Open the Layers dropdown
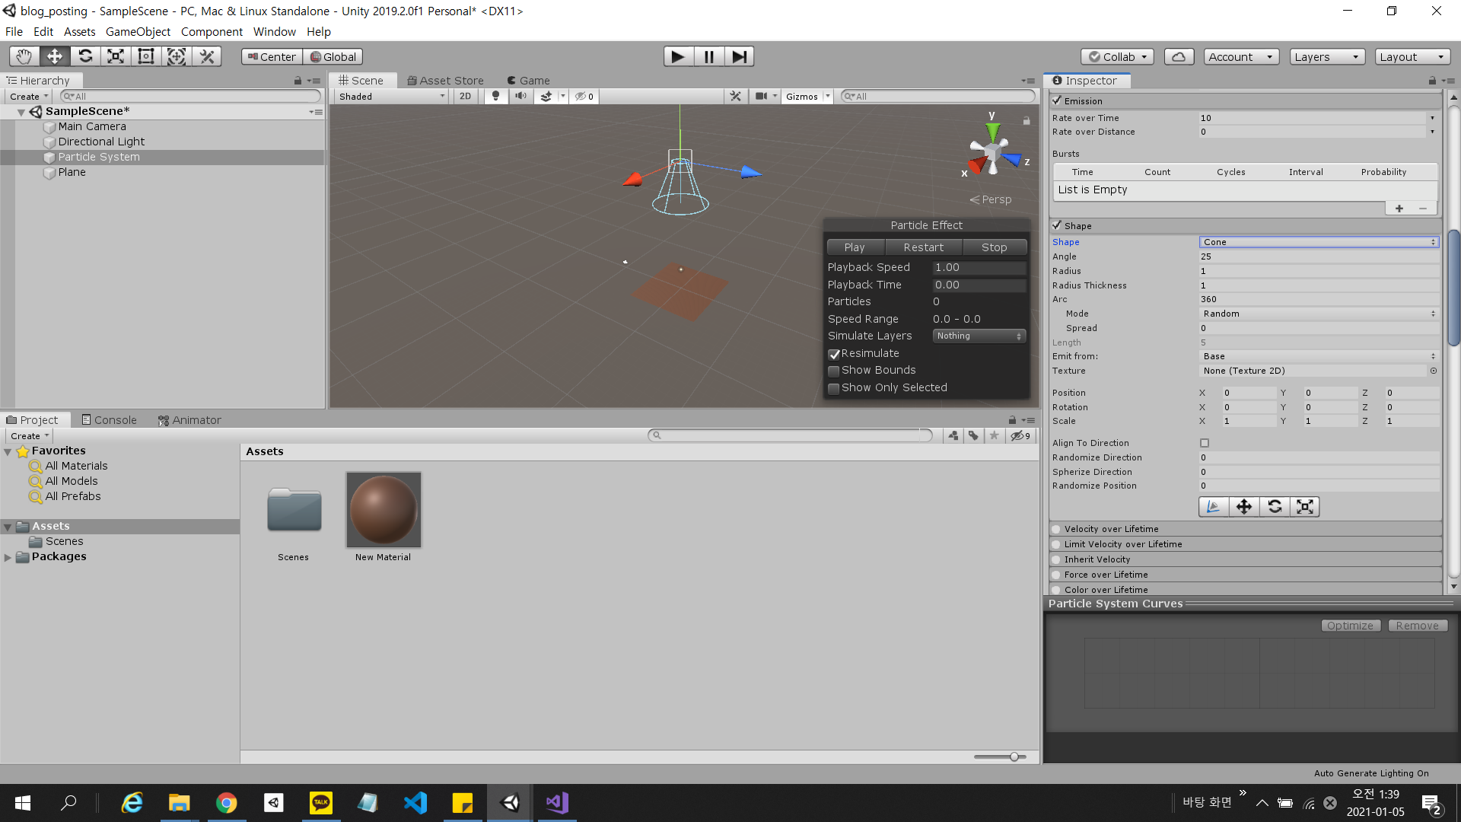 (x=1327, y=57)
